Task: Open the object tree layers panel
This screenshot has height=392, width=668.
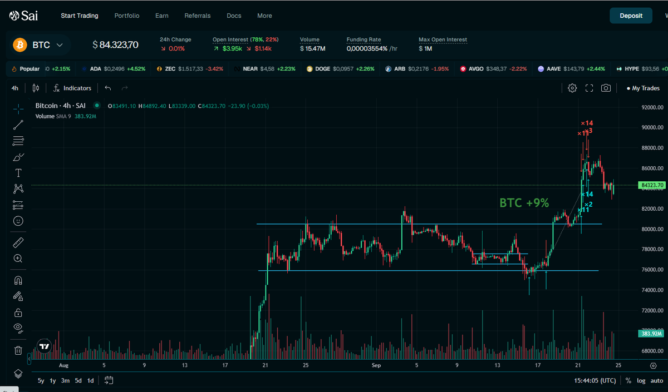Action: tap(18, 373)
